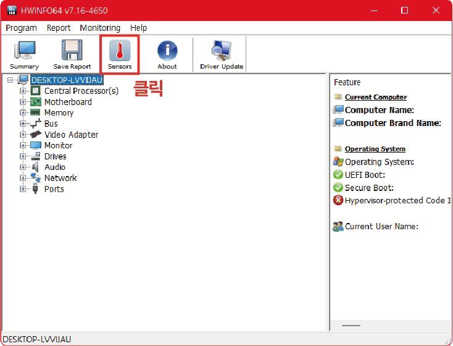453x346 pixels.
Task: Click the Memory module icon
Action: (x=35, y=112)
